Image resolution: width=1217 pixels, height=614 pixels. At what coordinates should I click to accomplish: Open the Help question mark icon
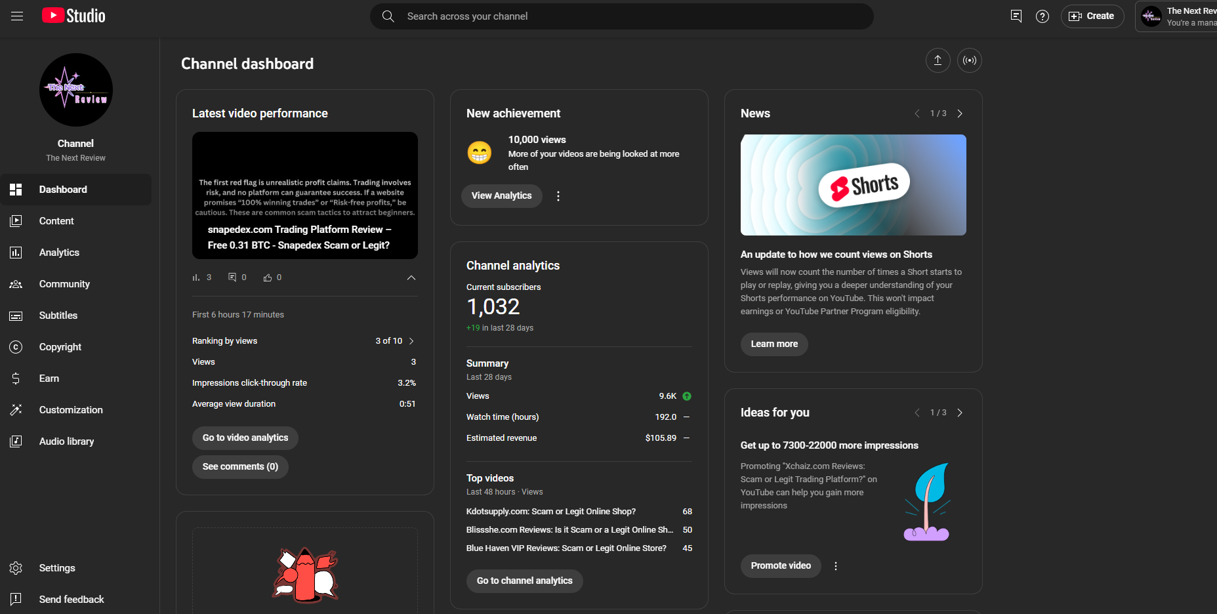[x=1042, y=16]
